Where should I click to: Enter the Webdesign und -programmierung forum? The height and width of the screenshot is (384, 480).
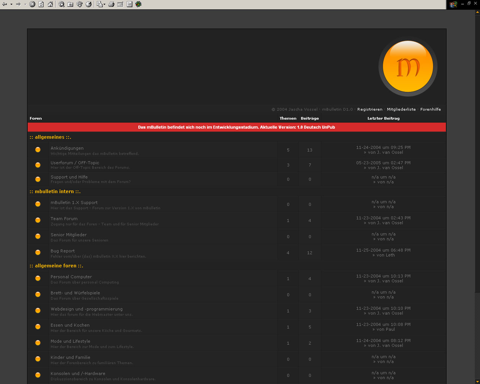87,309
